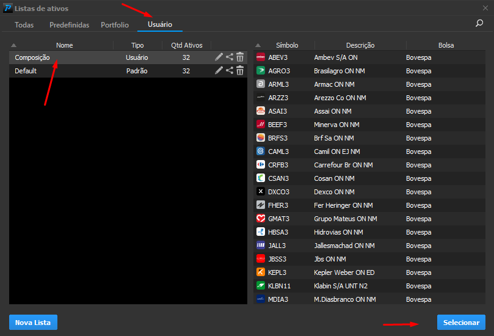Create a new list with Nova Lista

[x=33, y=323]
